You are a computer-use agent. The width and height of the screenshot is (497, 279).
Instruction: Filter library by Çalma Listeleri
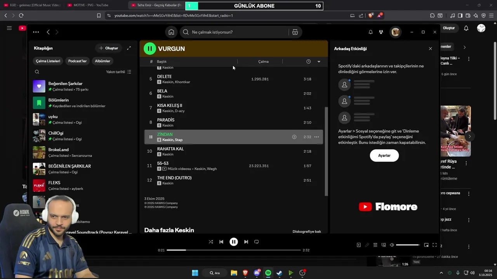click(x=48, y=61)
